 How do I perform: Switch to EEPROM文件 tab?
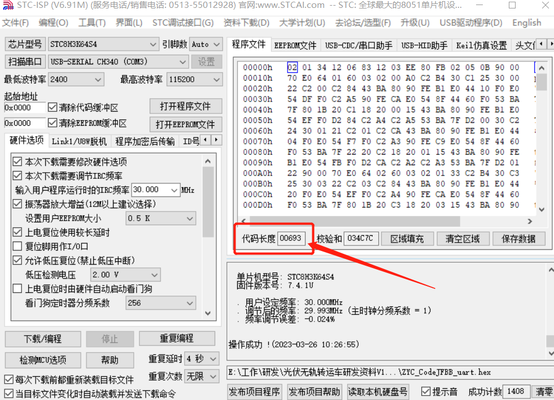[x=295, y=46]
